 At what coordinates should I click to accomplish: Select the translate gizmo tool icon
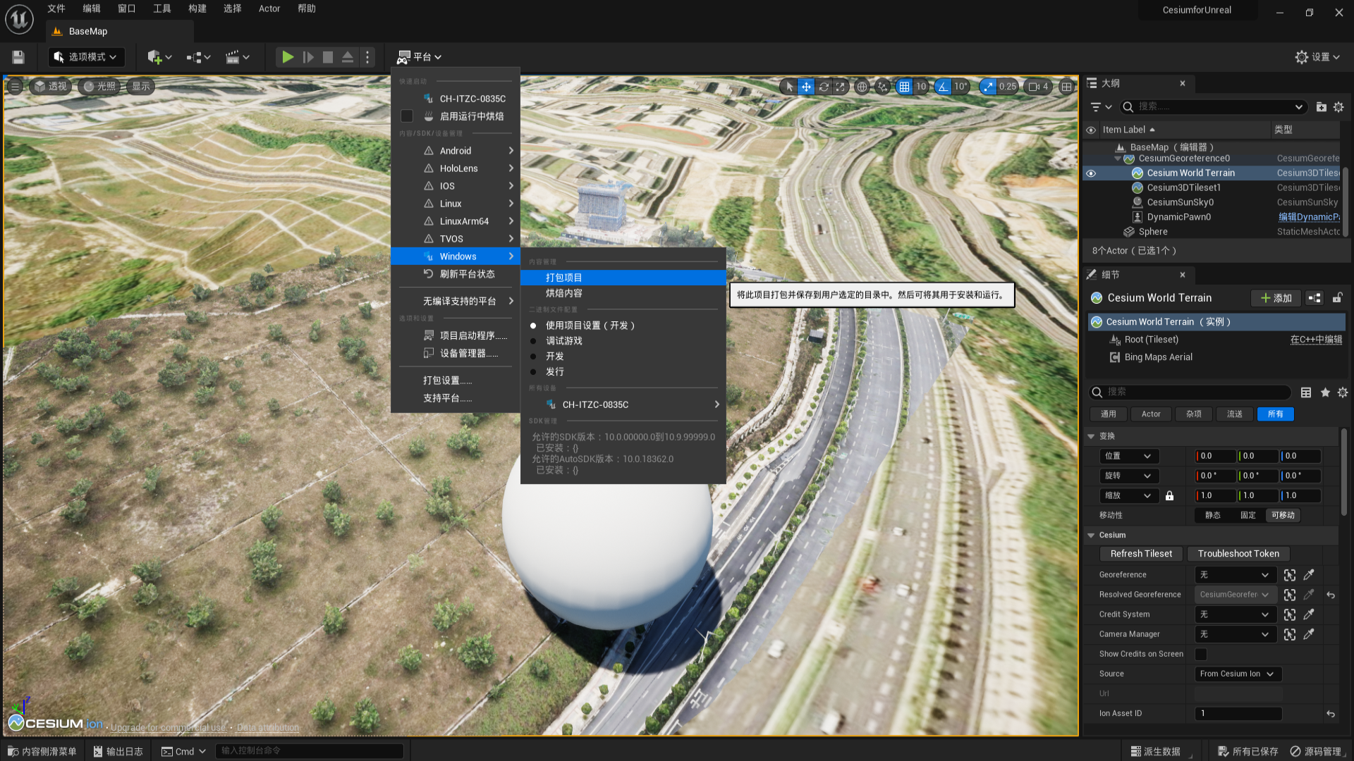(x=806, y=87)
